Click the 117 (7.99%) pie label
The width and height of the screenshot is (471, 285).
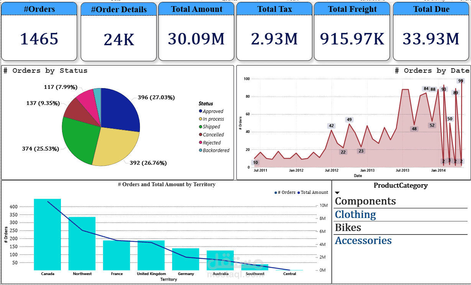pyautogui.click(x=61, y=87)
